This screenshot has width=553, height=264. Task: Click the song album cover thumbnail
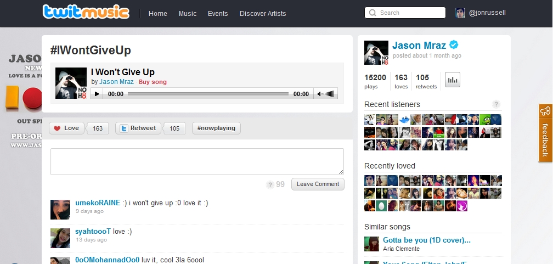click(x=71, y=83)
